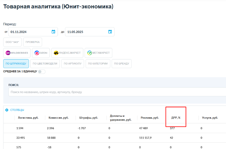Sort by the ДРР, % column header
This screenshot has height=149, width=226.
(x=176, y=118)
